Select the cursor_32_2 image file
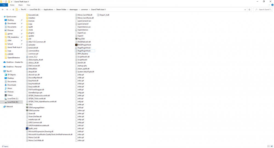274x148 pixels. [32, 57]
